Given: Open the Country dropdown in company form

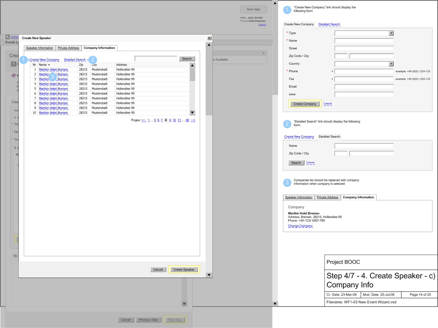Looking at the screenshot, I should [391, 64].
